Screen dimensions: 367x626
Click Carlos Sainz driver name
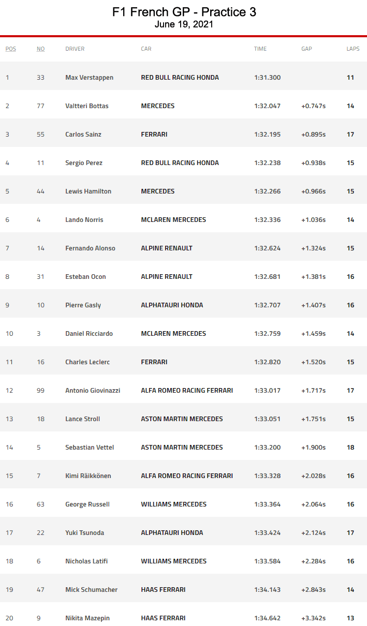[x=83, y=135]
